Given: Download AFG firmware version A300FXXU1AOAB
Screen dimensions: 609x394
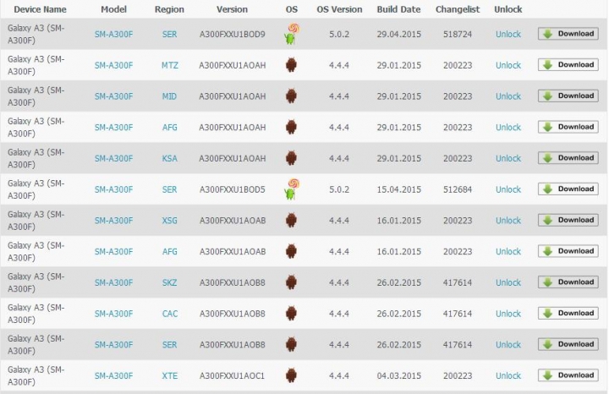Looking at the screenshot, I should [x=568, y=251].
